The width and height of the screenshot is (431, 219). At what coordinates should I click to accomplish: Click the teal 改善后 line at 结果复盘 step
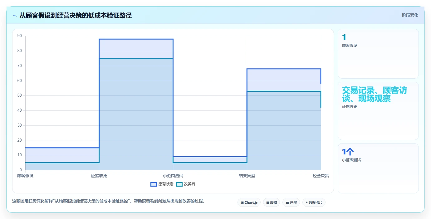[284, 91]
